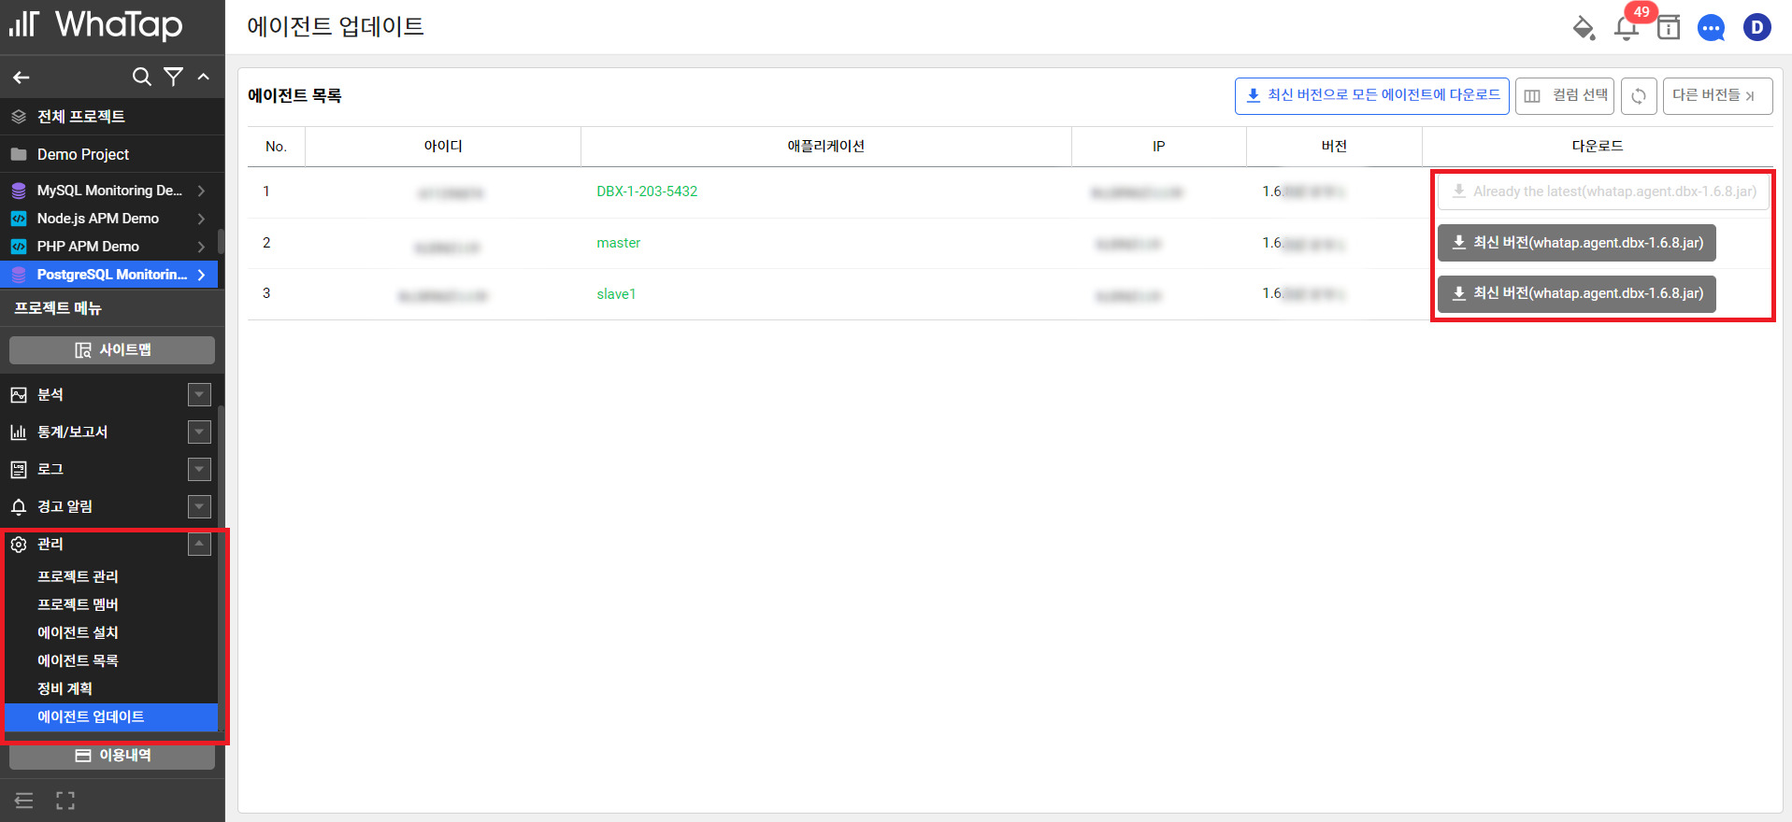Sort by the 아이디 column header
The height and width of the screenshot is (822, 1792).
(443, 147)
